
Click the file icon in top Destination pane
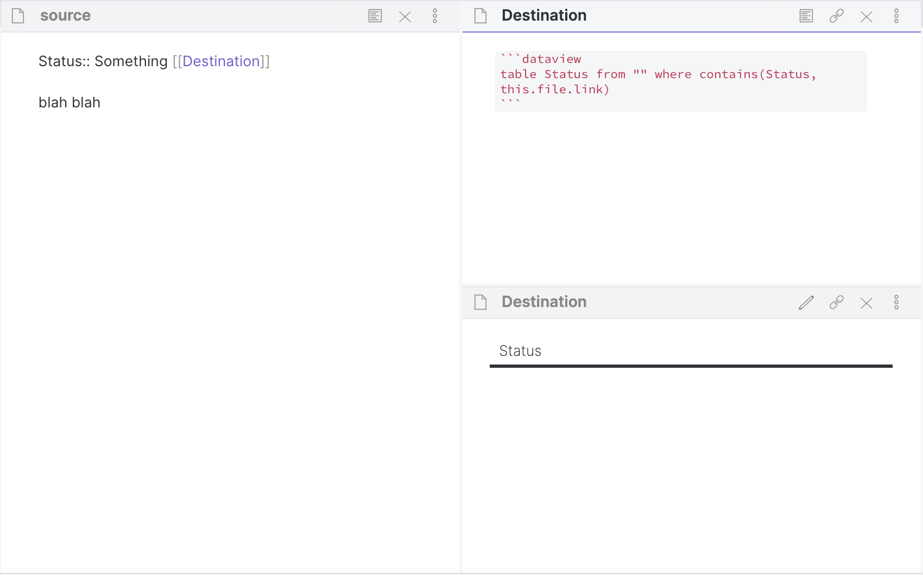481,16
